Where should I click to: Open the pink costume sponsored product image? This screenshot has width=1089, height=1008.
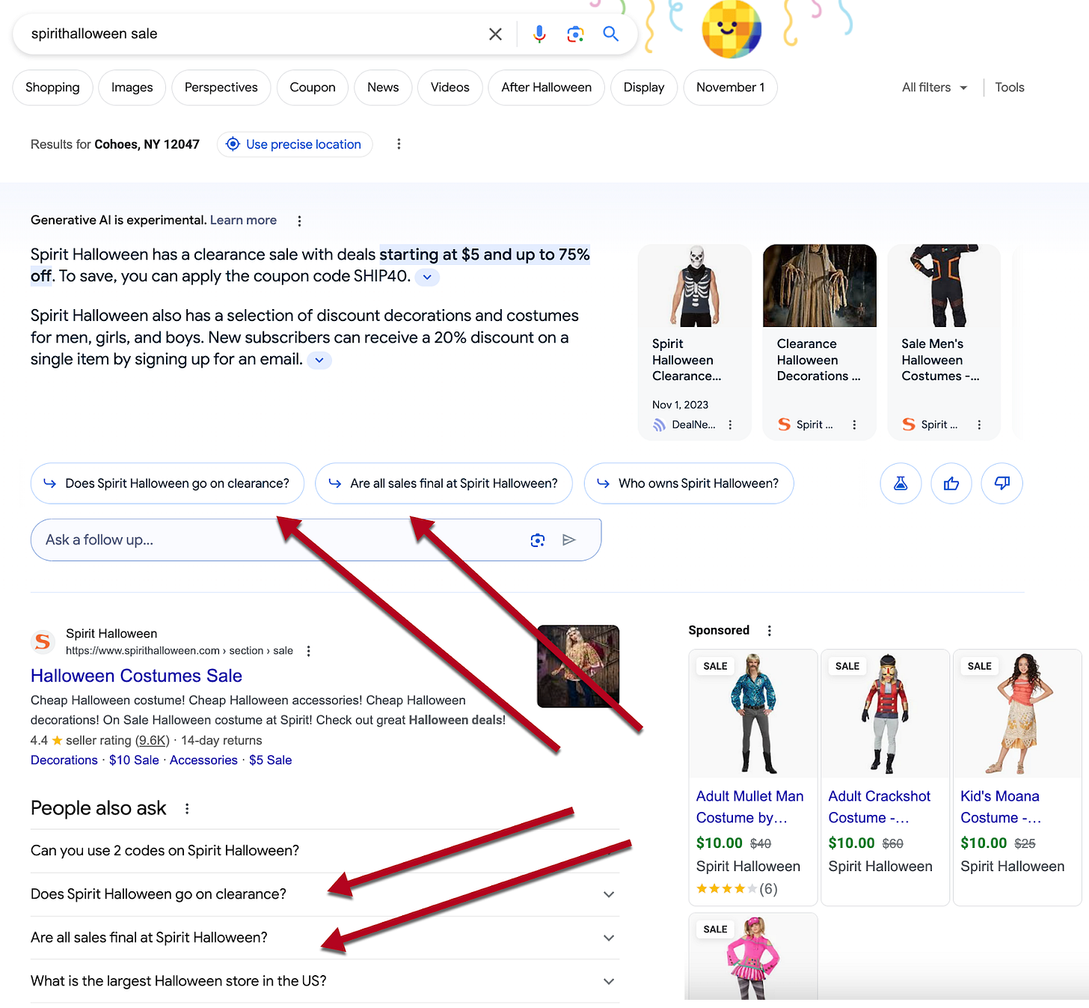pos(753,958)
